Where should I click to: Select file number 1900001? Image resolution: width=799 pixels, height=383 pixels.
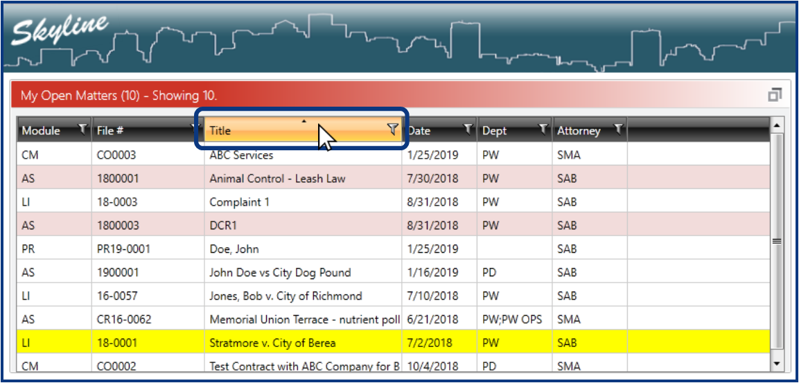118,272
